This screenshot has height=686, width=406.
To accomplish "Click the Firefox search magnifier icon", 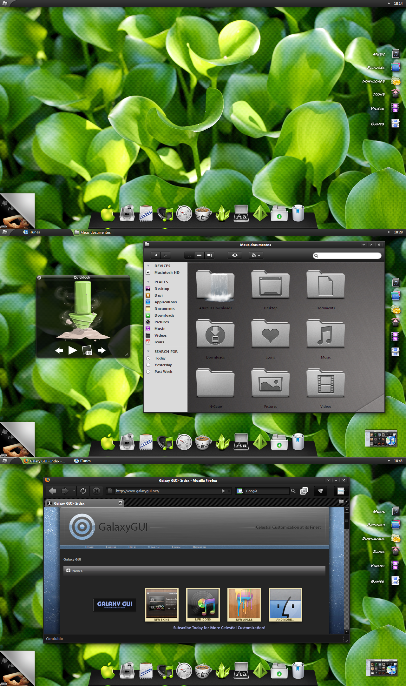I will click(293, 491).
